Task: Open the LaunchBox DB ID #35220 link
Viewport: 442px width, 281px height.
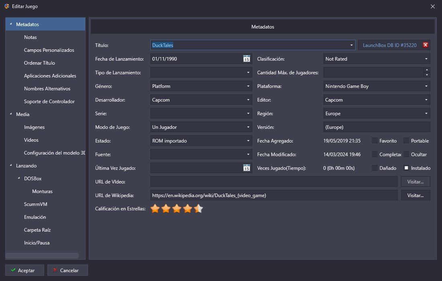Action: [x=390, y=45]
